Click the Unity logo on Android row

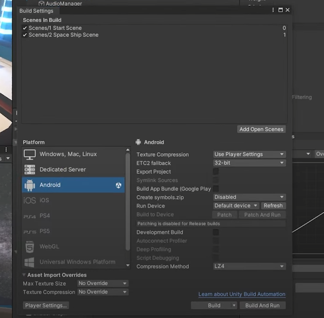coord(118,185)
